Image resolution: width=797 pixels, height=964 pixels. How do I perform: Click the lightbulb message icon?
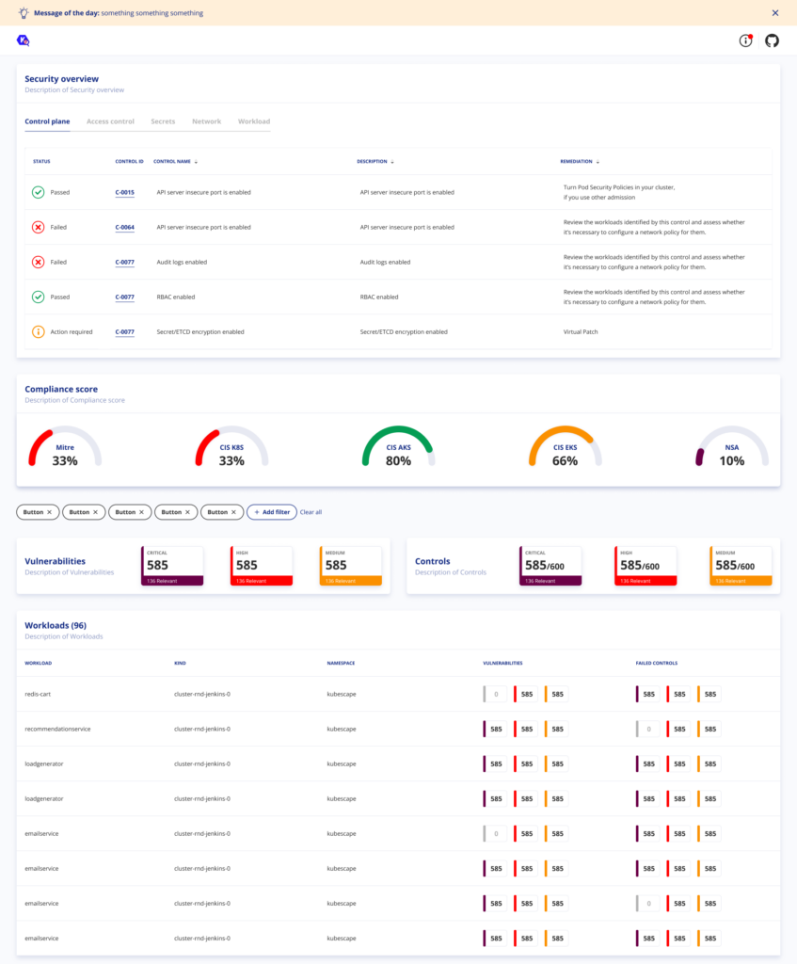pyautogui.click(x=24, y=13)
